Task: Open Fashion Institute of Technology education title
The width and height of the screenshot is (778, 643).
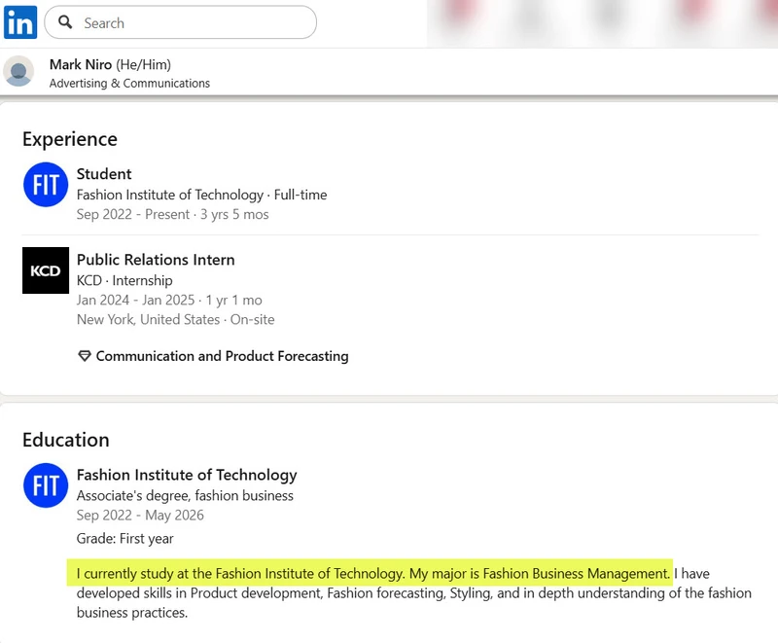Action: click(x=187, y=475)
